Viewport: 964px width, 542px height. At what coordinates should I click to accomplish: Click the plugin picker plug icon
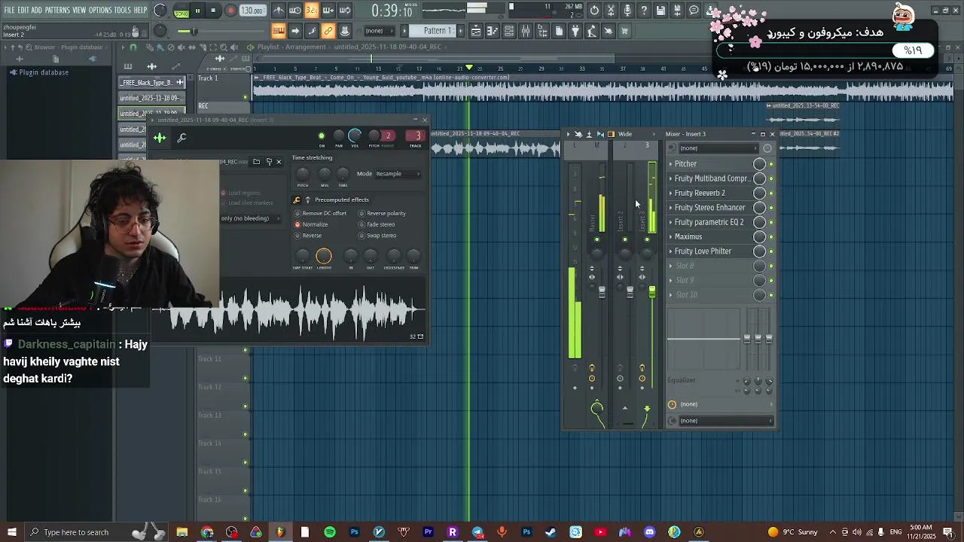click(x=575, y=31)
